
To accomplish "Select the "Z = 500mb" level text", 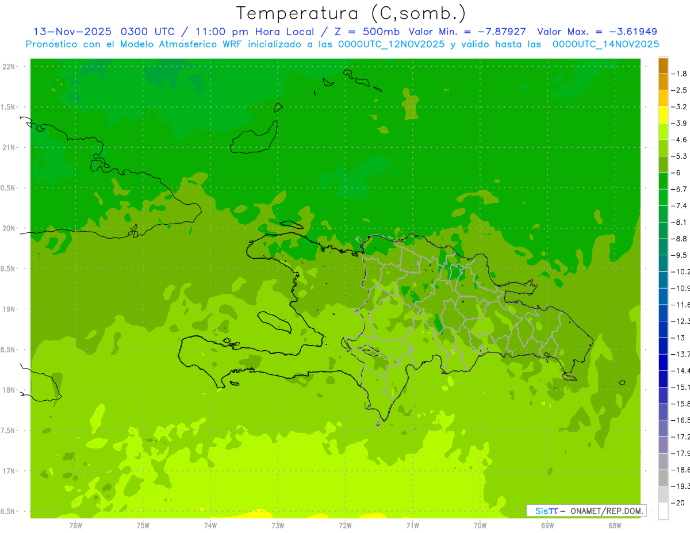I will [x=366, y=32].
